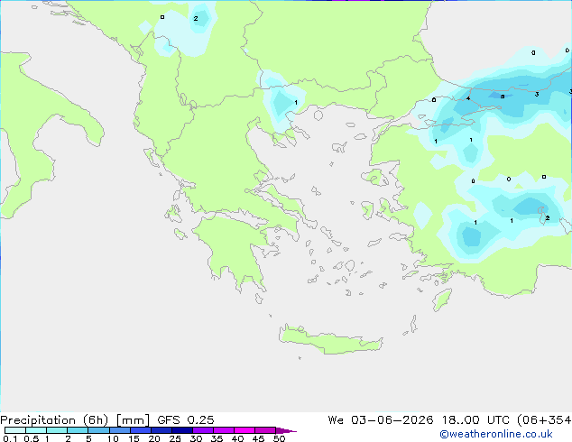Click the 0.1–0.5 mm palest legend swatch

(15, 430)
